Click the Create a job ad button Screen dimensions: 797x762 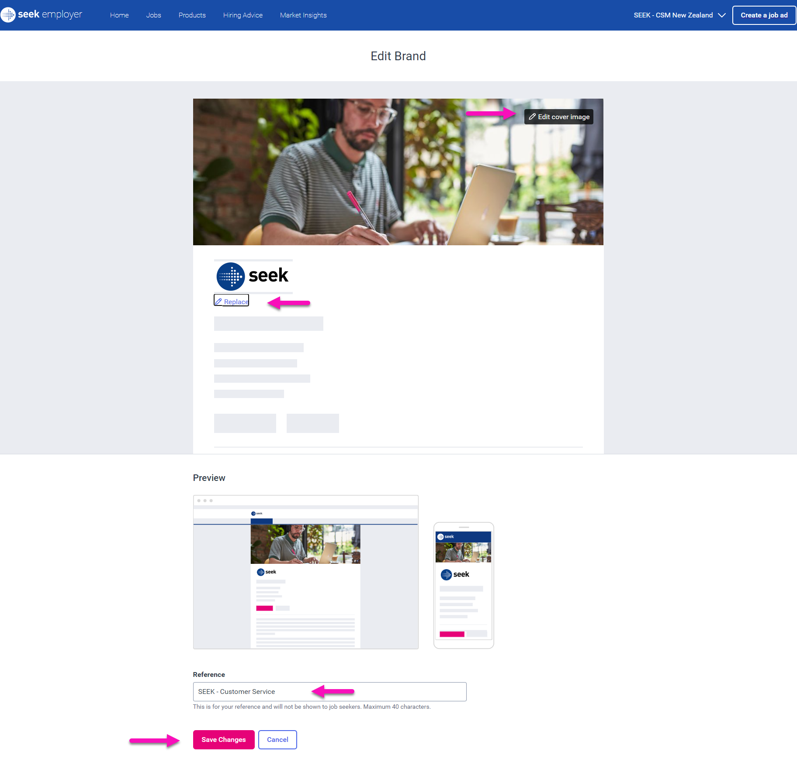point(764,15)
